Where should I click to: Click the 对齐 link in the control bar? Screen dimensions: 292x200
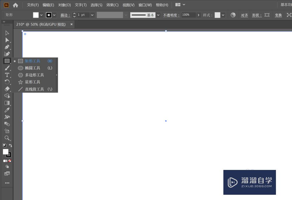tap(244, 15)
